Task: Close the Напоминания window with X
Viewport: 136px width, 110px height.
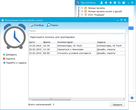Action: (125, 20)
